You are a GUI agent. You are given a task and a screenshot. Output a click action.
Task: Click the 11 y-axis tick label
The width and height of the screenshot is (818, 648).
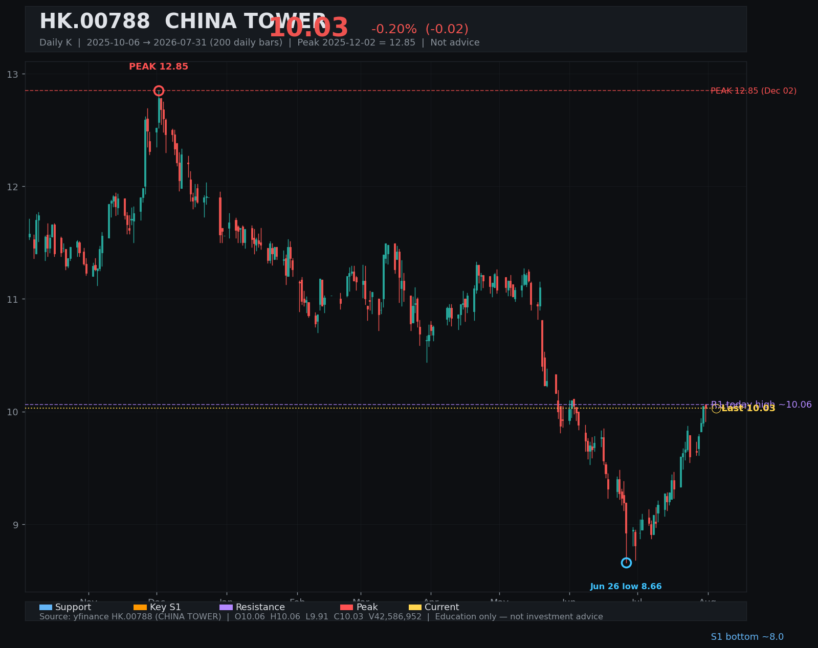point(12,299)
